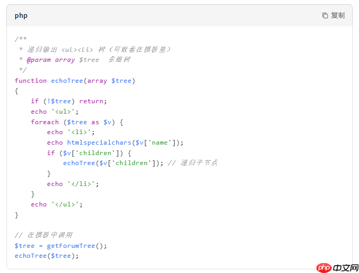Click the php language label in header
359x273 pixels.
(21, 16)
